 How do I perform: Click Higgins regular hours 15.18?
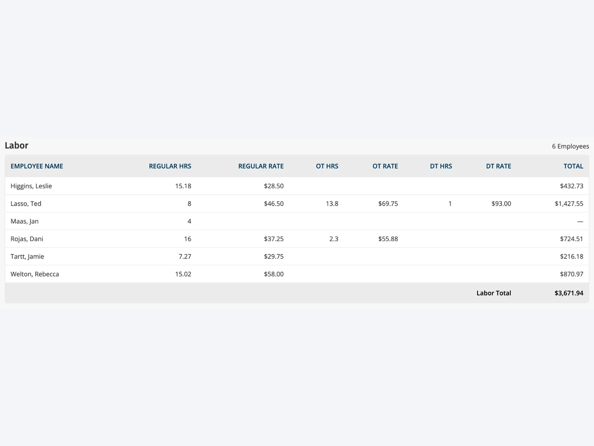(x=183, y=186)
